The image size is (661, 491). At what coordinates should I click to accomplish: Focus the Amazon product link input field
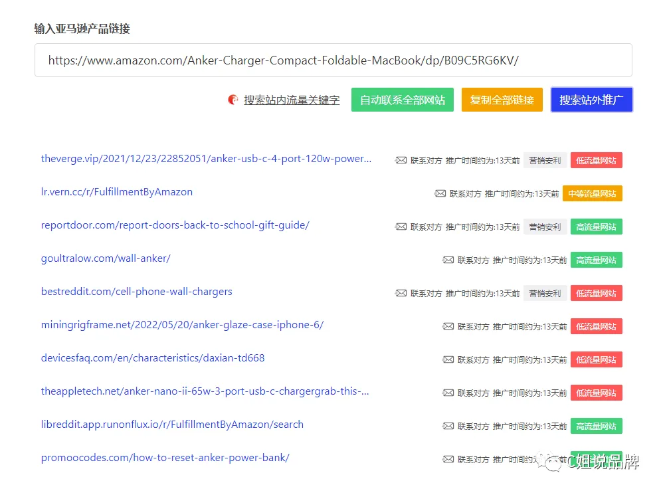click(333, 60)
